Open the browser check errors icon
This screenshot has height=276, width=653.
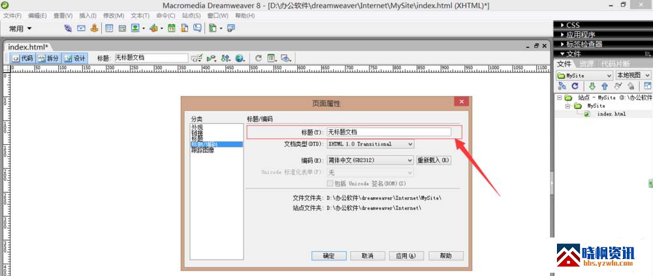(x=212, y=58)
